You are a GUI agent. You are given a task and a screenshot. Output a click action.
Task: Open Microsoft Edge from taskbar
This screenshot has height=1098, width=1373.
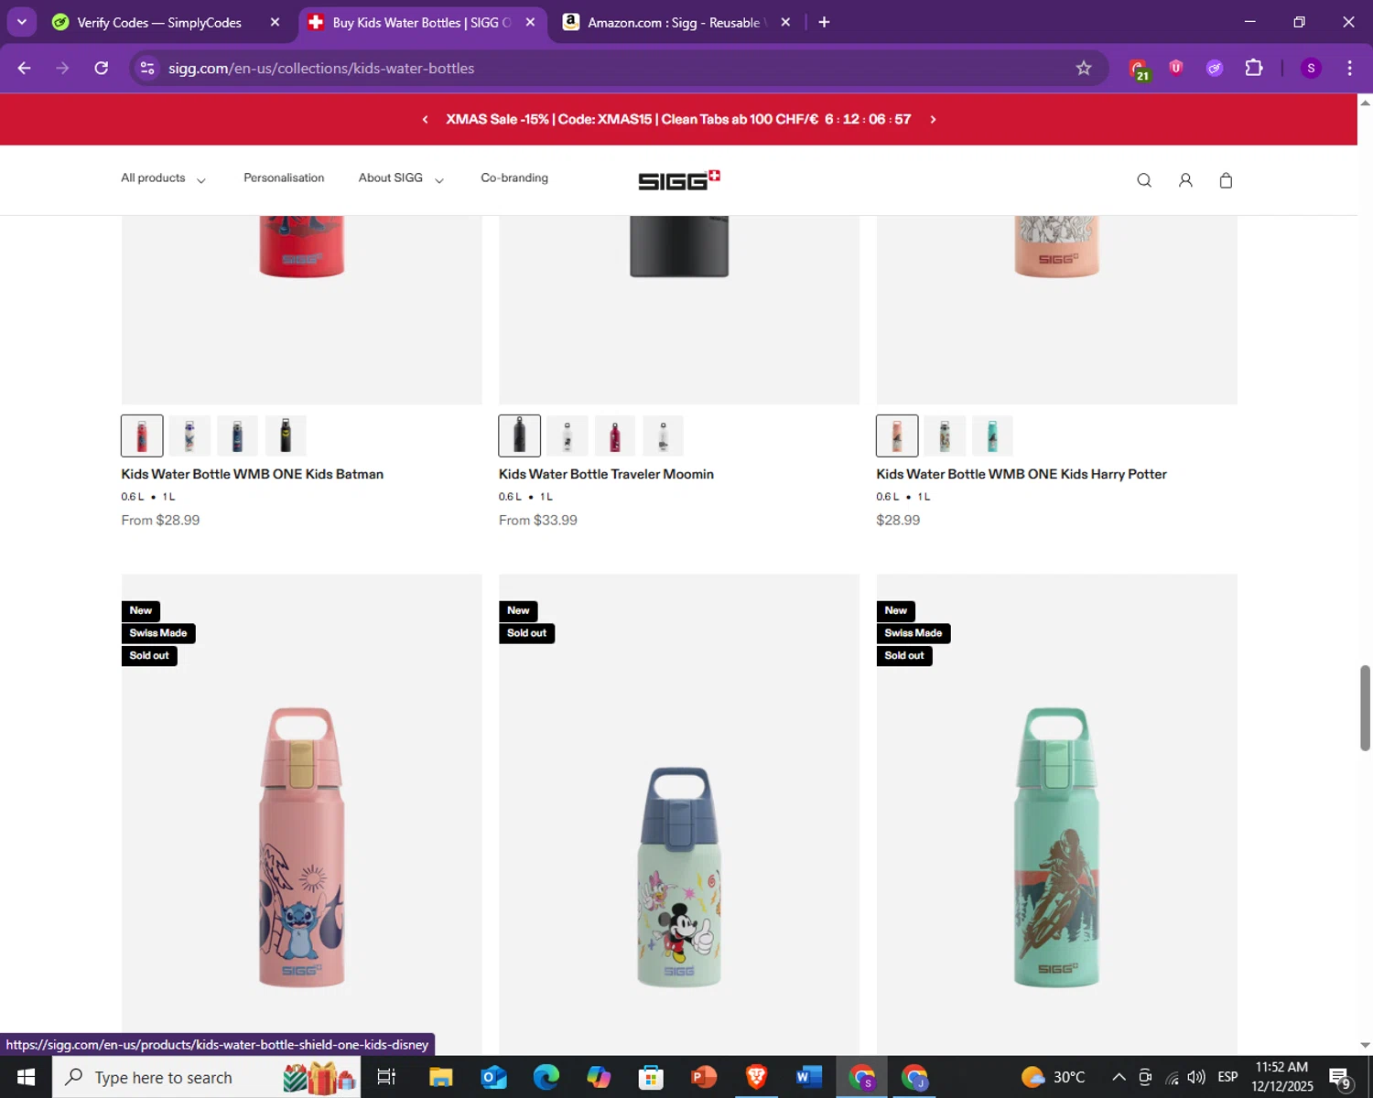(546, 1077)
